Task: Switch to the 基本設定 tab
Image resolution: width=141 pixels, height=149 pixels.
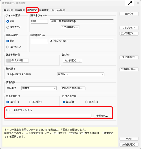Action: [x=9, y=11]
